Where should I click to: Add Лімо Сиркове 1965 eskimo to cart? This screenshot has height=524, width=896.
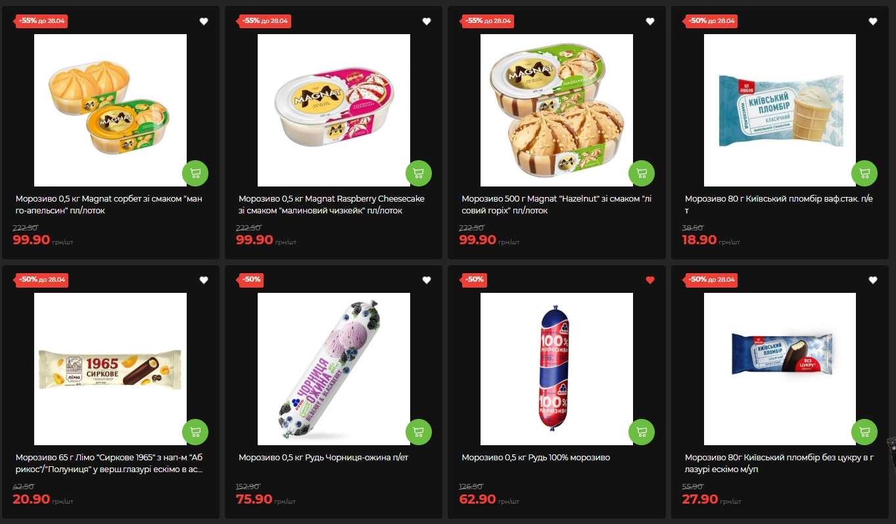click(195, 432)
